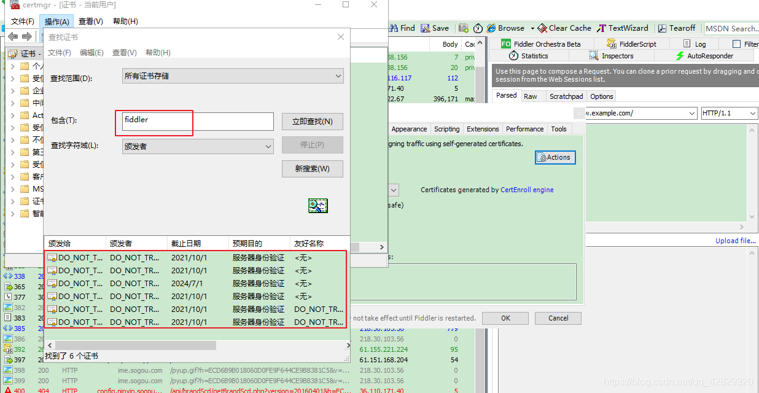Sort results by 截止日期 column header
The height and width of the screenshot is (393, 759).
click(198, 243)
